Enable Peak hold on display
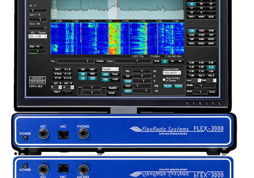Image resolution: width=254 pixels, height=178 pixels. (x=115, y=74)
